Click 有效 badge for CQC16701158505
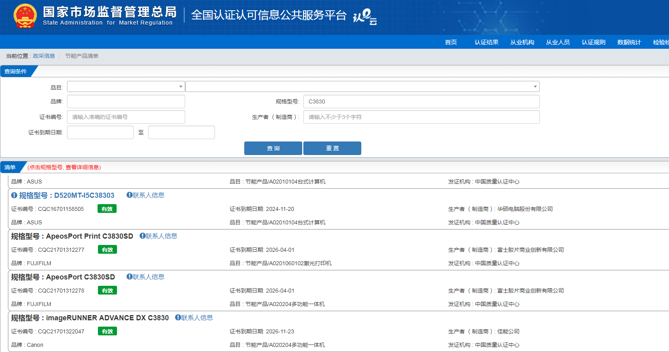The width and height of the screenshot is (669, 352). point(107,209)
